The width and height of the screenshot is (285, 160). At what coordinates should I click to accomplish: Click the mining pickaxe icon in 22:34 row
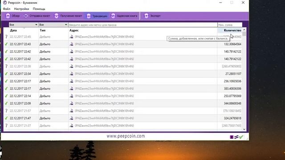click(x=71, y=74)
